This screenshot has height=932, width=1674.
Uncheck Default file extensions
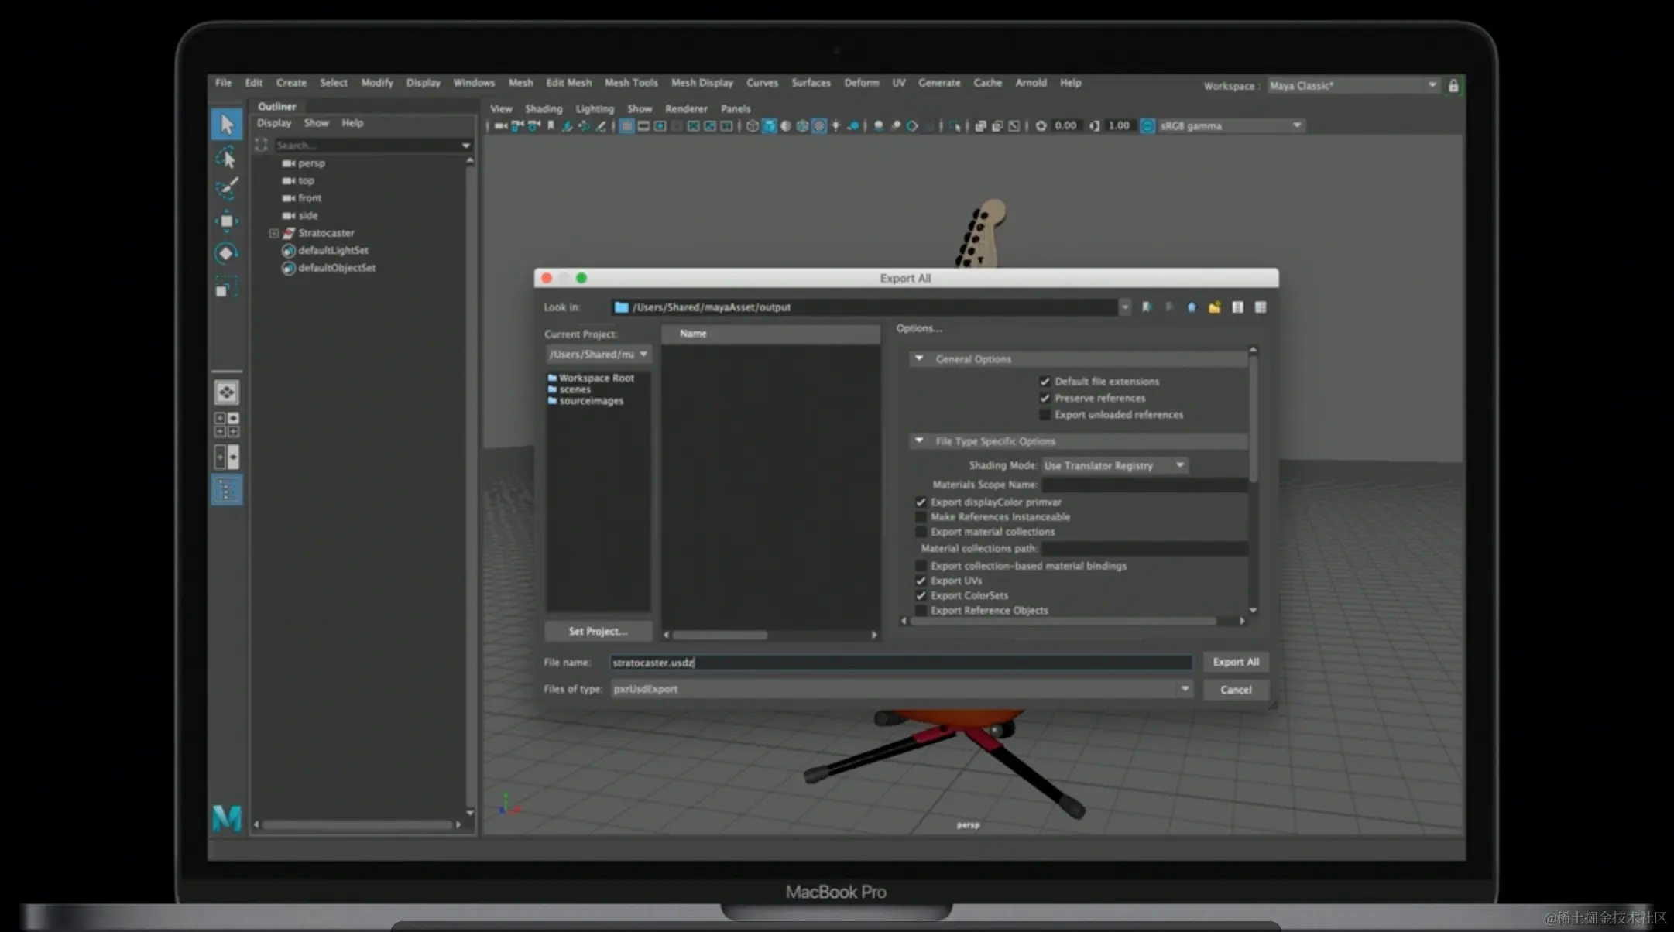[1045, 381]
